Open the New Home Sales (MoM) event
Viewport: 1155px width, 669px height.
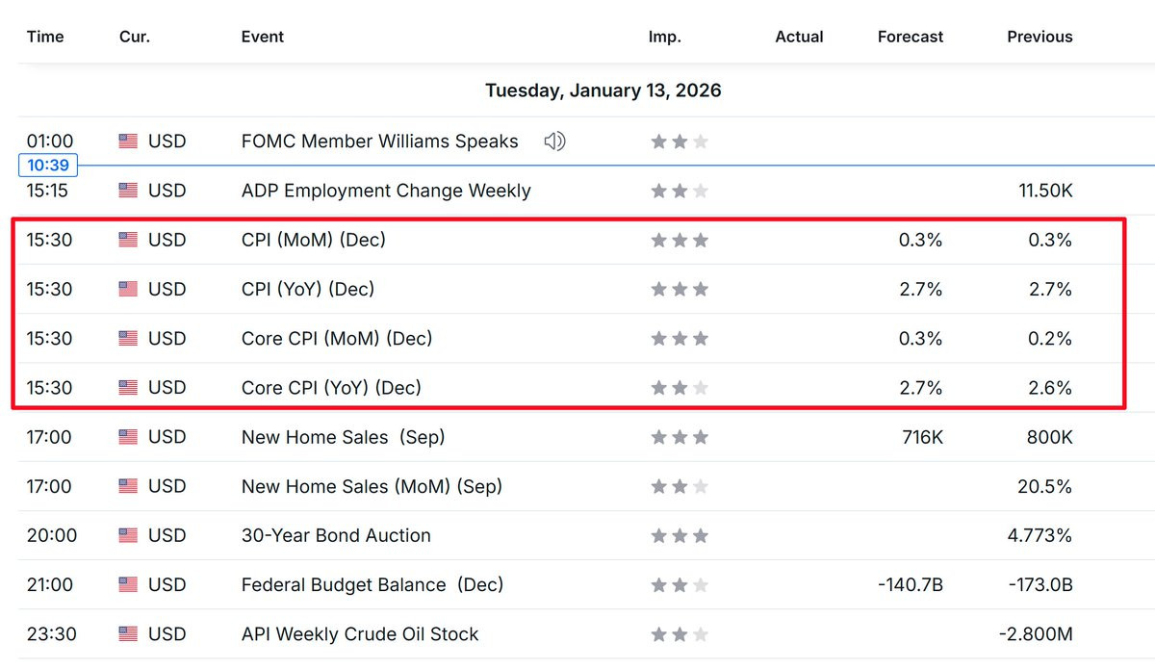click(x=372, y=486)
